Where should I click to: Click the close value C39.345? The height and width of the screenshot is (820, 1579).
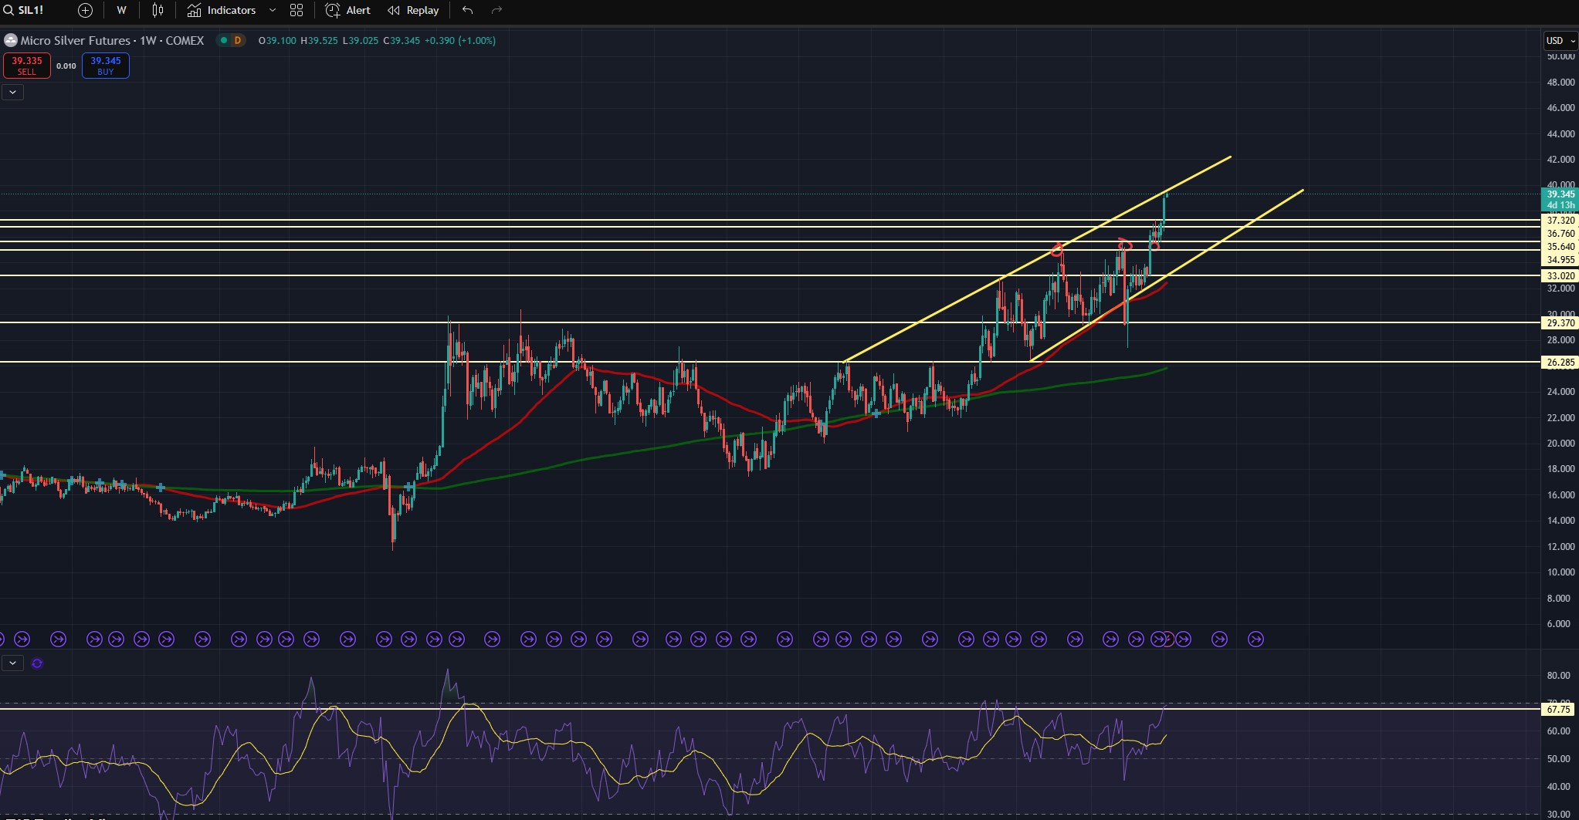[402, 40]
